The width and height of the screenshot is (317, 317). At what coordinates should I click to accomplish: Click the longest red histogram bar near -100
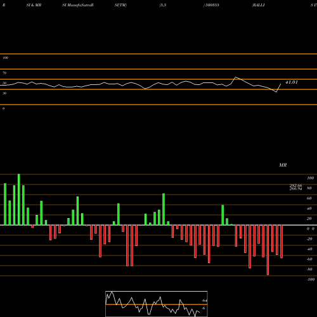click(x=268, y=250)
